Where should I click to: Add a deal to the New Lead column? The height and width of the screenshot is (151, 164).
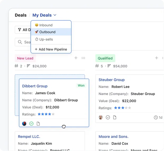point(76,58)
